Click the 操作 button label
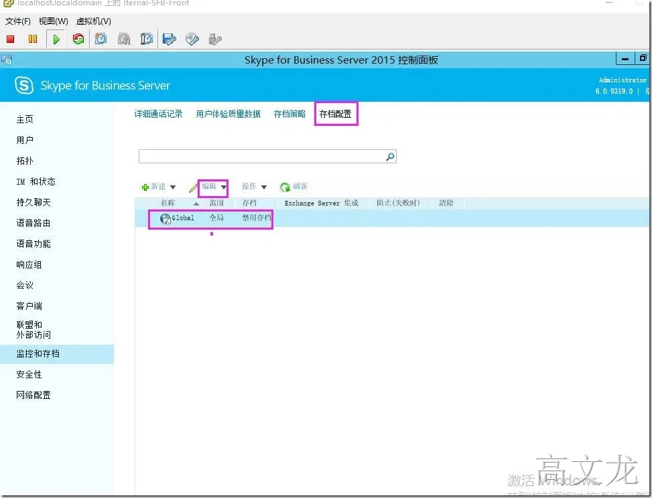Screen dimensions: 652x498 click(x=249, y=187)
